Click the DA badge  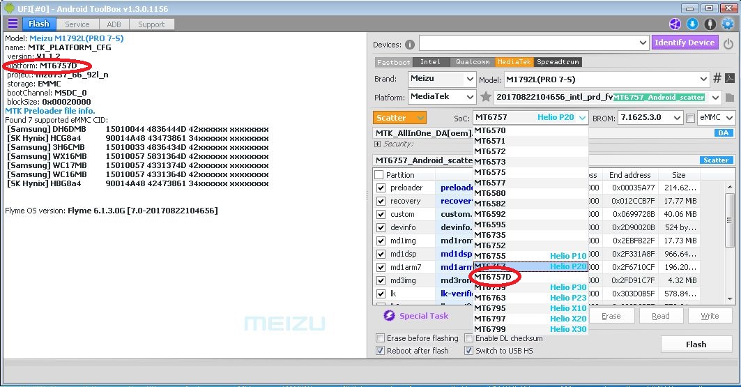(723, 133)
